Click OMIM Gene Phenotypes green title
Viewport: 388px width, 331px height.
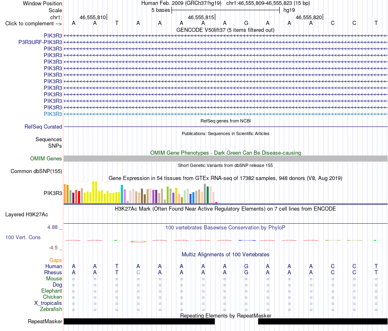pyautogui.click(x=226, y=153)
